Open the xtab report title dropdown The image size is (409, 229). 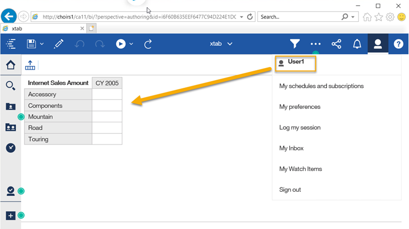(x=221, y=44)
